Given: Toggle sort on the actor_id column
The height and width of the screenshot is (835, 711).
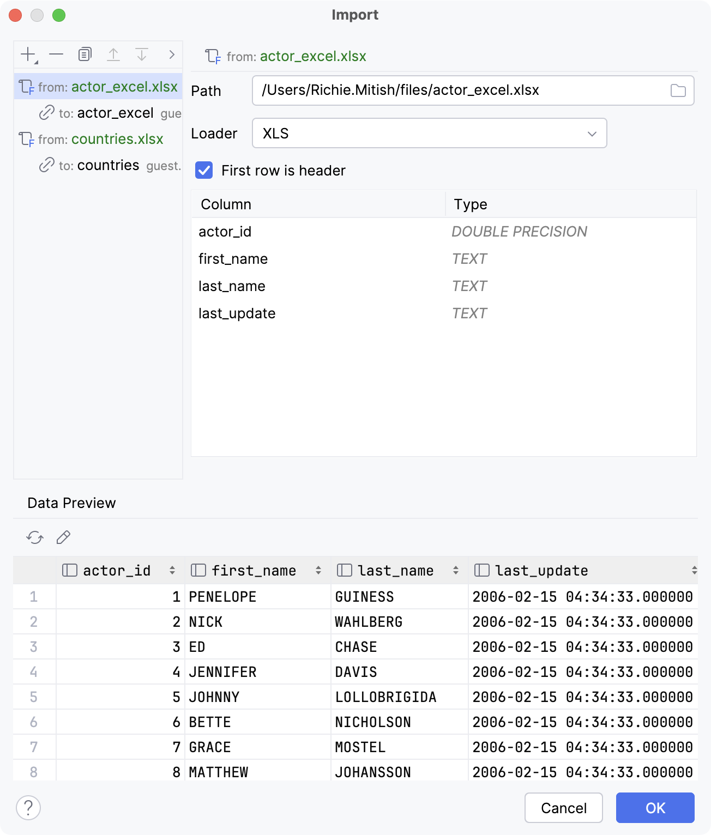Looking at the screenshot, I should point(173,570).
